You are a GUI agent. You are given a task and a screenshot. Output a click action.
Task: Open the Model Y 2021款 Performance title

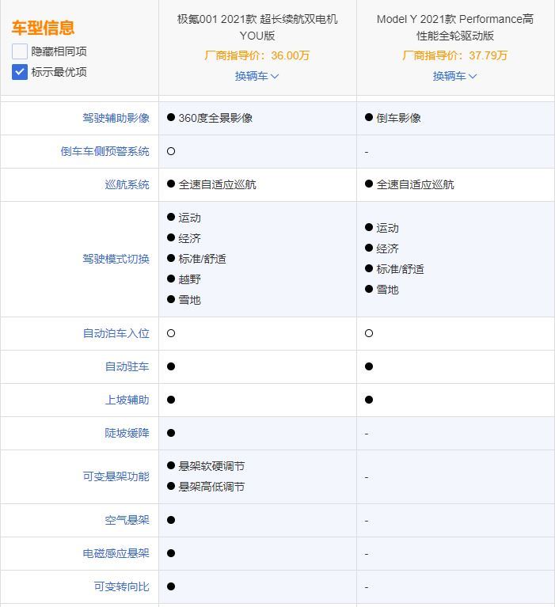(455, 27)
